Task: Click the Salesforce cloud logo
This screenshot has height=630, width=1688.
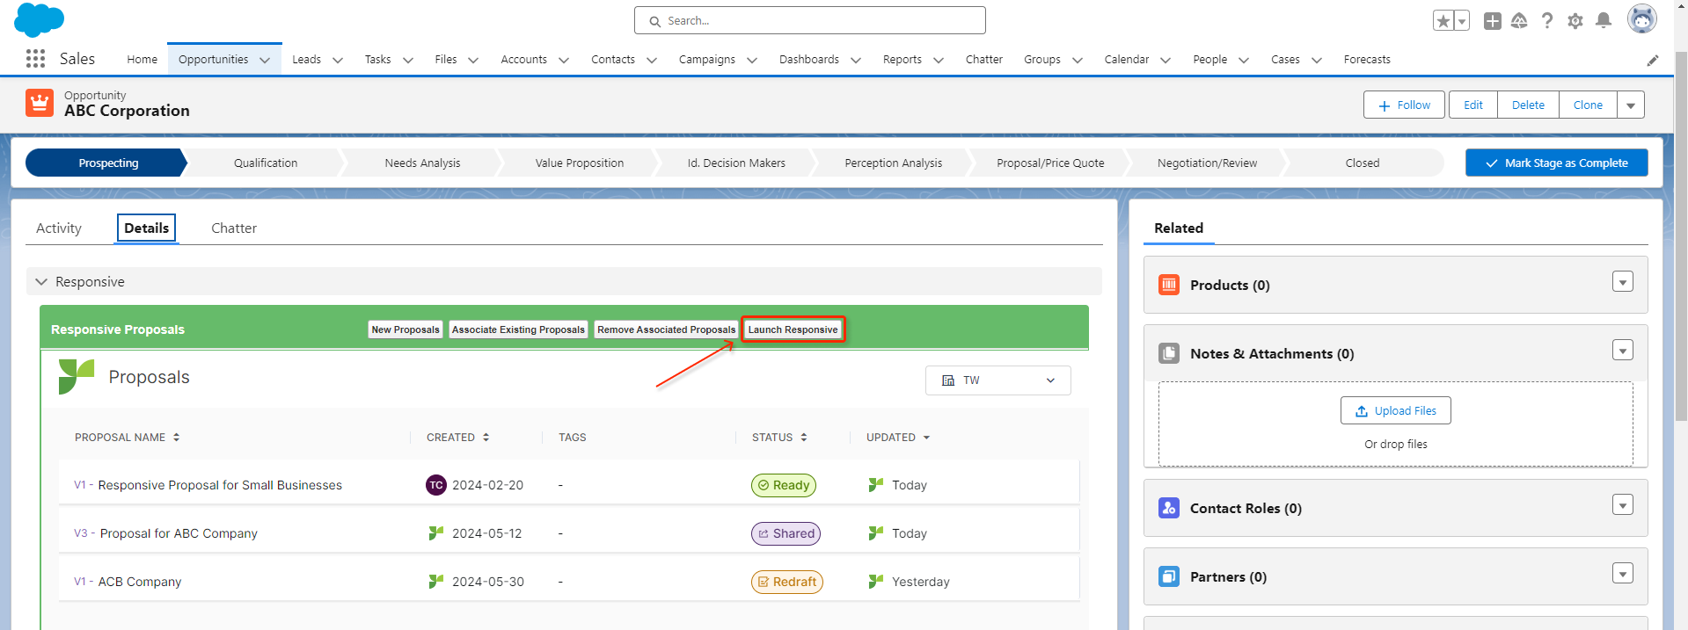Action: click(40, 19)
